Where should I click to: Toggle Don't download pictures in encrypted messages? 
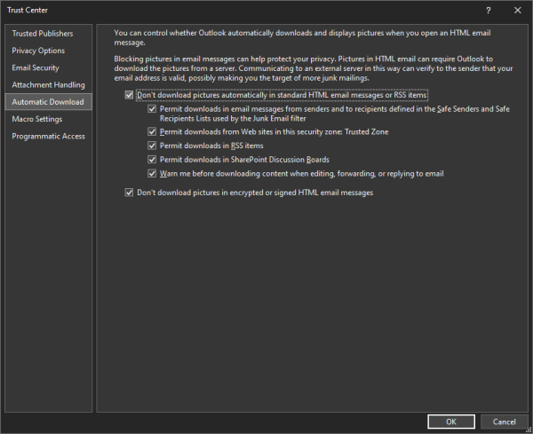(x=129, y=193)
